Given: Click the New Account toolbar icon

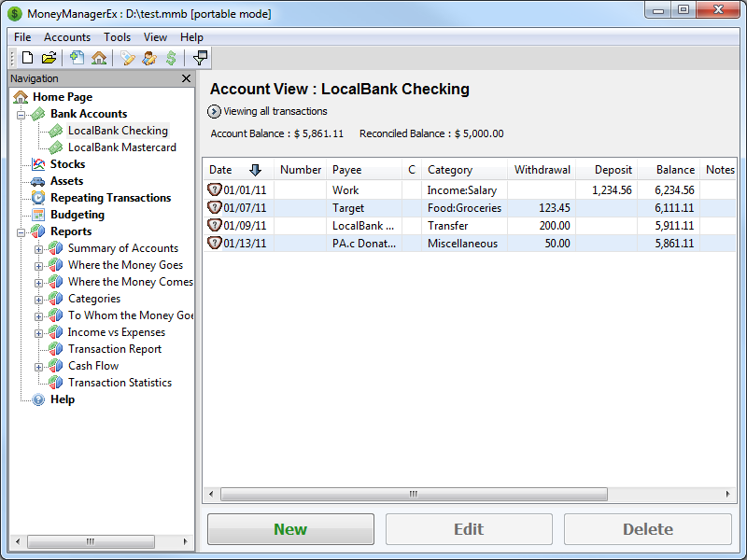Looking at the screenshot, I should point(77,58).
